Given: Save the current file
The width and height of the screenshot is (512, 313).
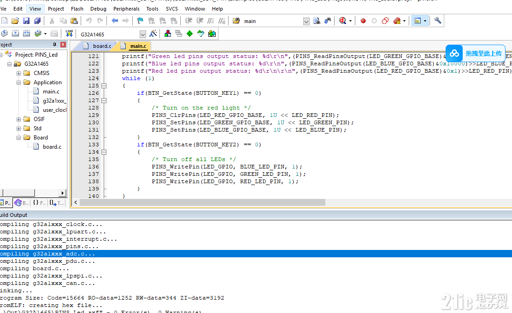Looking at the screenshot, I should (x=26, y=21).
